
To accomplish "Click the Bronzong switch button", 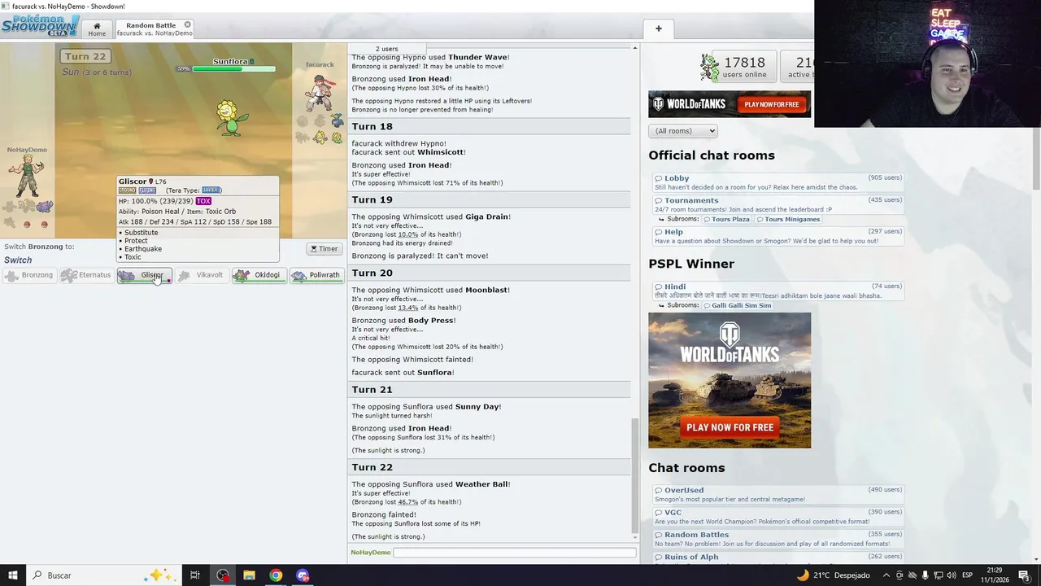I will pyautogui.click(x=29, y=275).
